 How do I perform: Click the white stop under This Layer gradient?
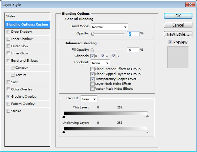click(x=147, y=116)
